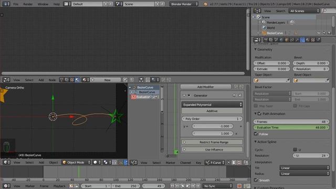Enable the Path Animation checkbox
336x189 pixels.
tap(259, 113)
